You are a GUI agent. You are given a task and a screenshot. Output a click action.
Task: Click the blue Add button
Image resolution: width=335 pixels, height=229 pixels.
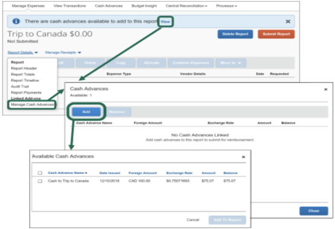click(86, 112)
